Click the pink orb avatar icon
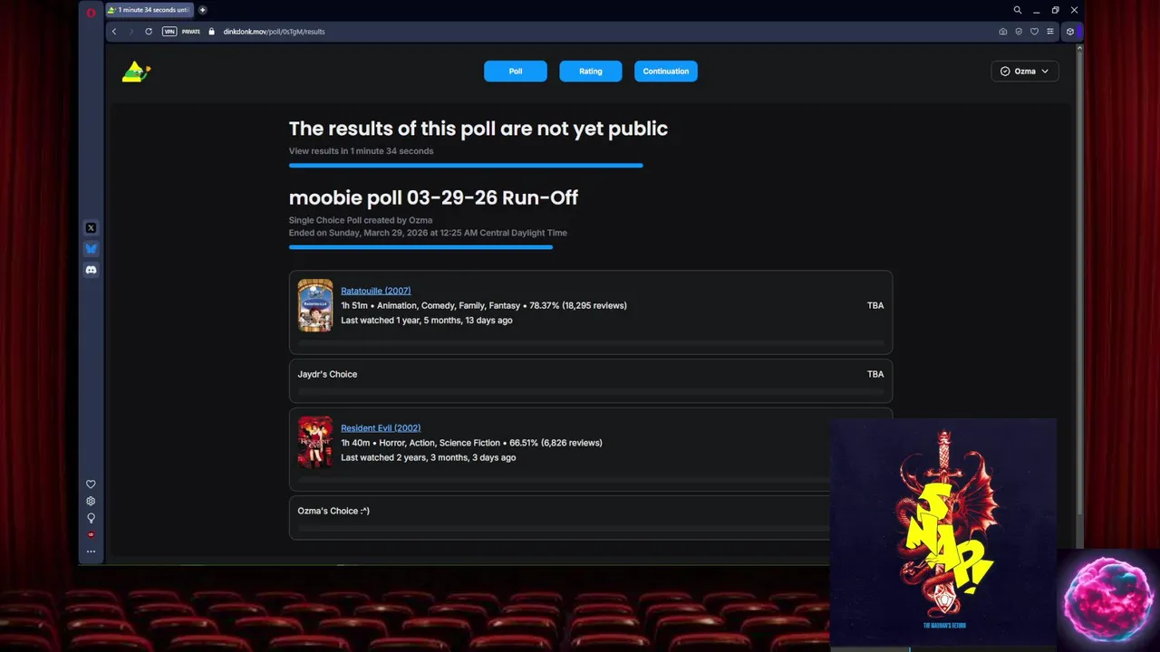Screen dimensions: 1160x652 [x=1108, y=599]
